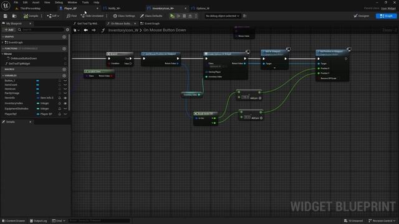Navigate forward in graph history
The image size is (399, 224).
click(x=94, y=30)
